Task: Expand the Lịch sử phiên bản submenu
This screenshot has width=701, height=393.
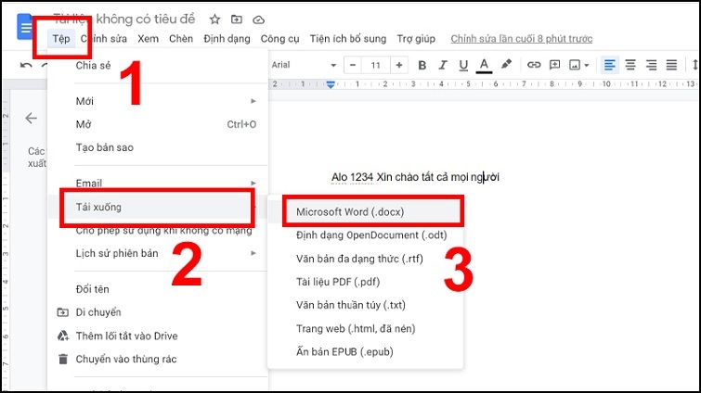Action: coord(157,253)
